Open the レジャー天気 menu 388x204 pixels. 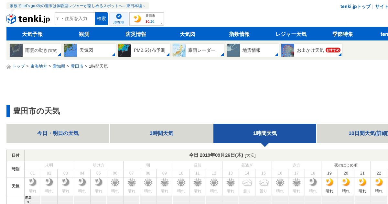tap(291, 34)
